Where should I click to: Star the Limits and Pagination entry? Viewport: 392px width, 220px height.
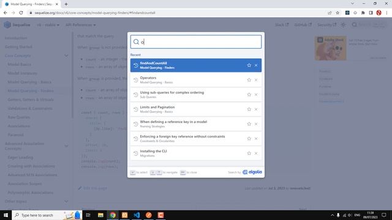[x=249, y=109]
